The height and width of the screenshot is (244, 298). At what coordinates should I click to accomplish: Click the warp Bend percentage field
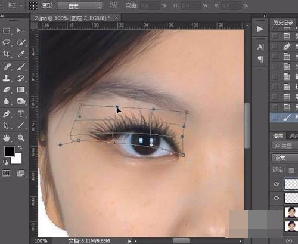pos(150,6)
